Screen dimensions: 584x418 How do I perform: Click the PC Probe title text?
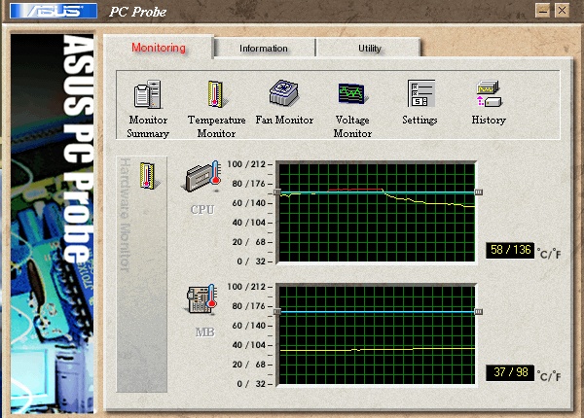(x=138, y=12)
